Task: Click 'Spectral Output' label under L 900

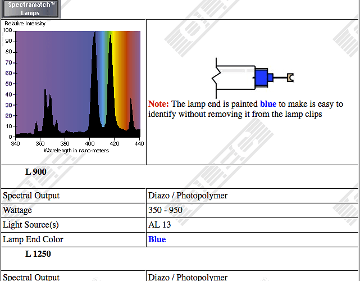Action: click(31, 196)
